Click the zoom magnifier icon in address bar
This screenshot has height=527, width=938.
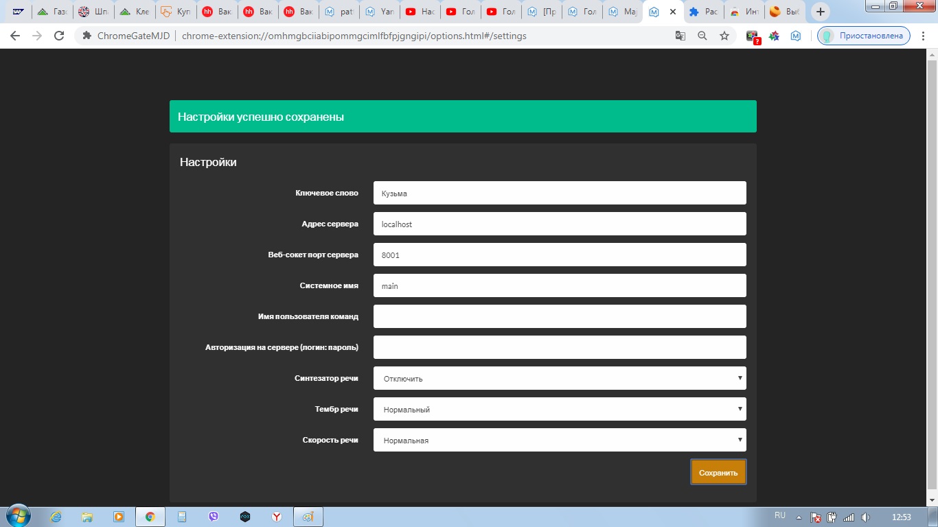(702, 36)
